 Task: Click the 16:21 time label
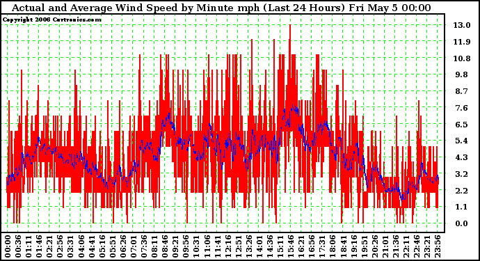tap(301, 246)
